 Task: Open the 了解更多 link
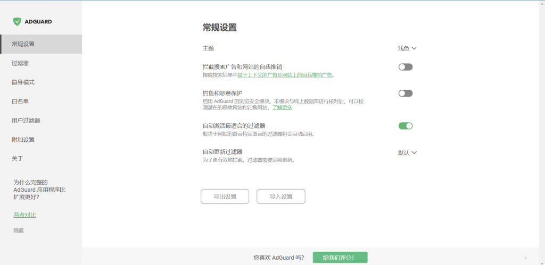click(x=282, y=107)
